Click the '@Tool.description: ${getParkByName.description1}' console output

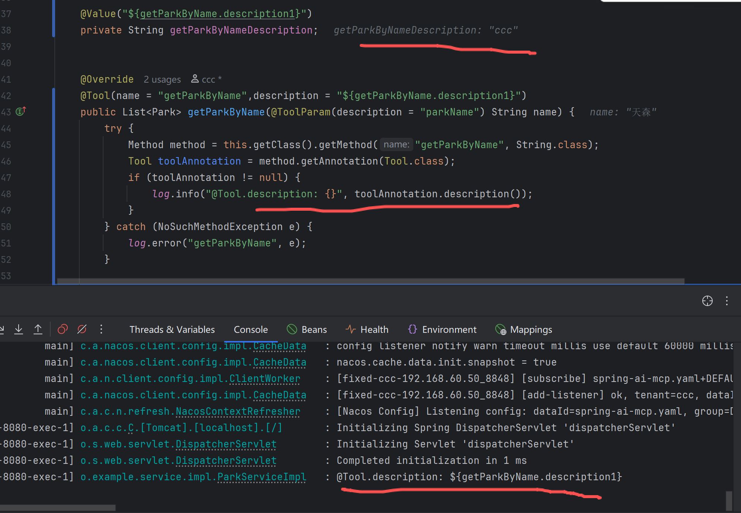pos(479,477)
